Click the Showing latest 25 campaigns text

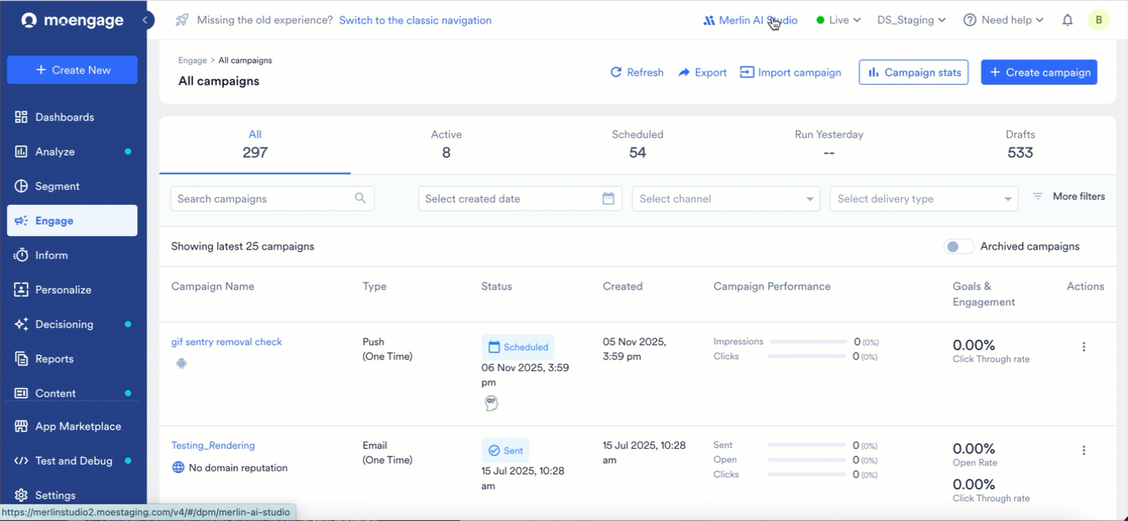pos(243,246)
